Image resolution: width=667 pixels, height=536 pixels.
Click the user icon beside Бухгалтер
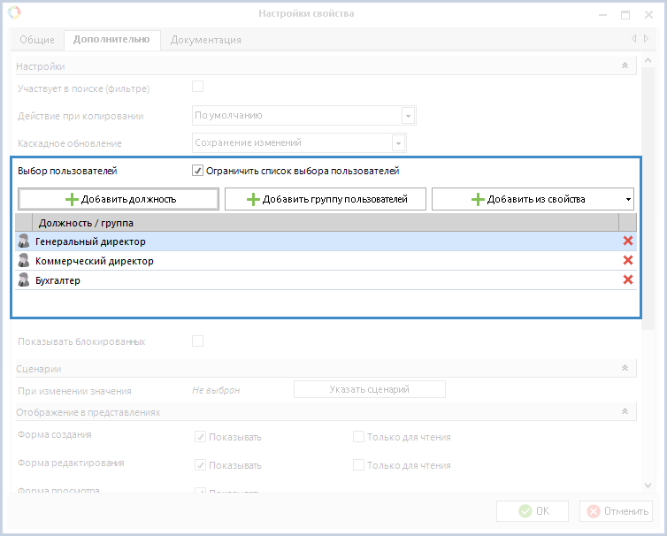(x=24, y=279)
